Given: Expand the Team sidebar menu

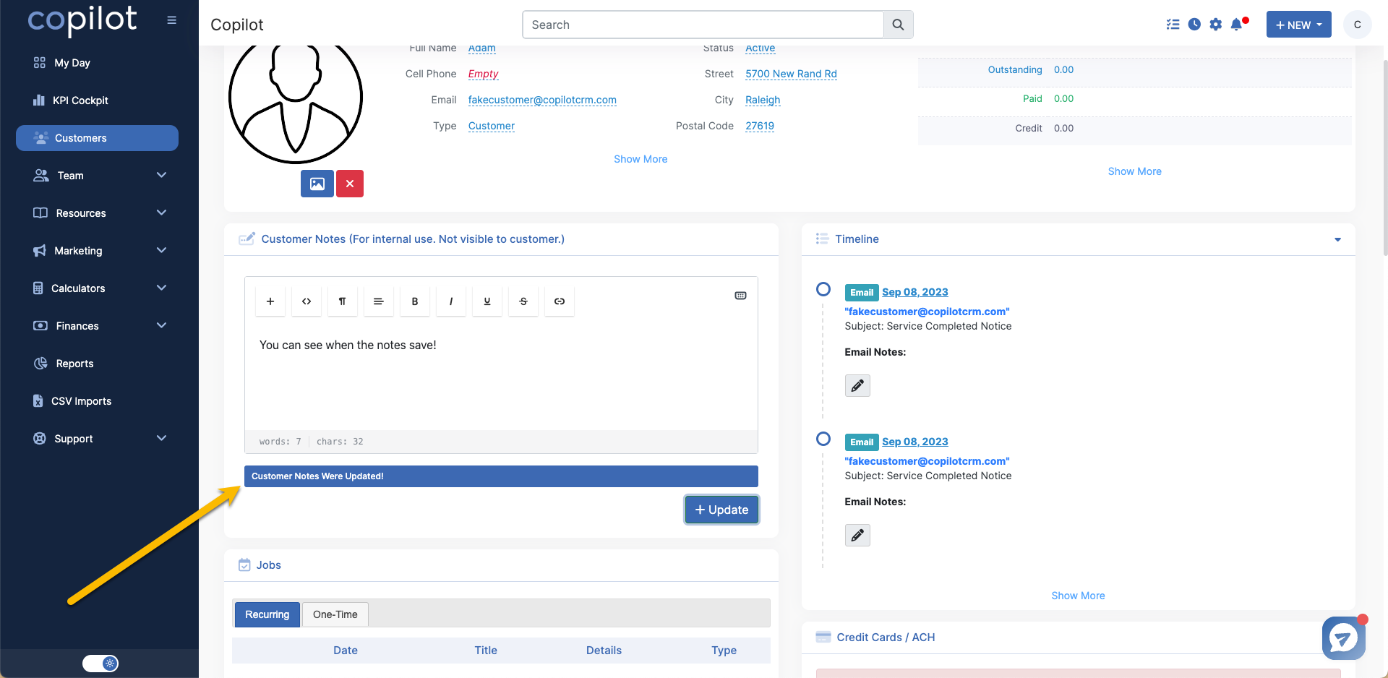Looking at the screenshot, I should pos(99,176).
